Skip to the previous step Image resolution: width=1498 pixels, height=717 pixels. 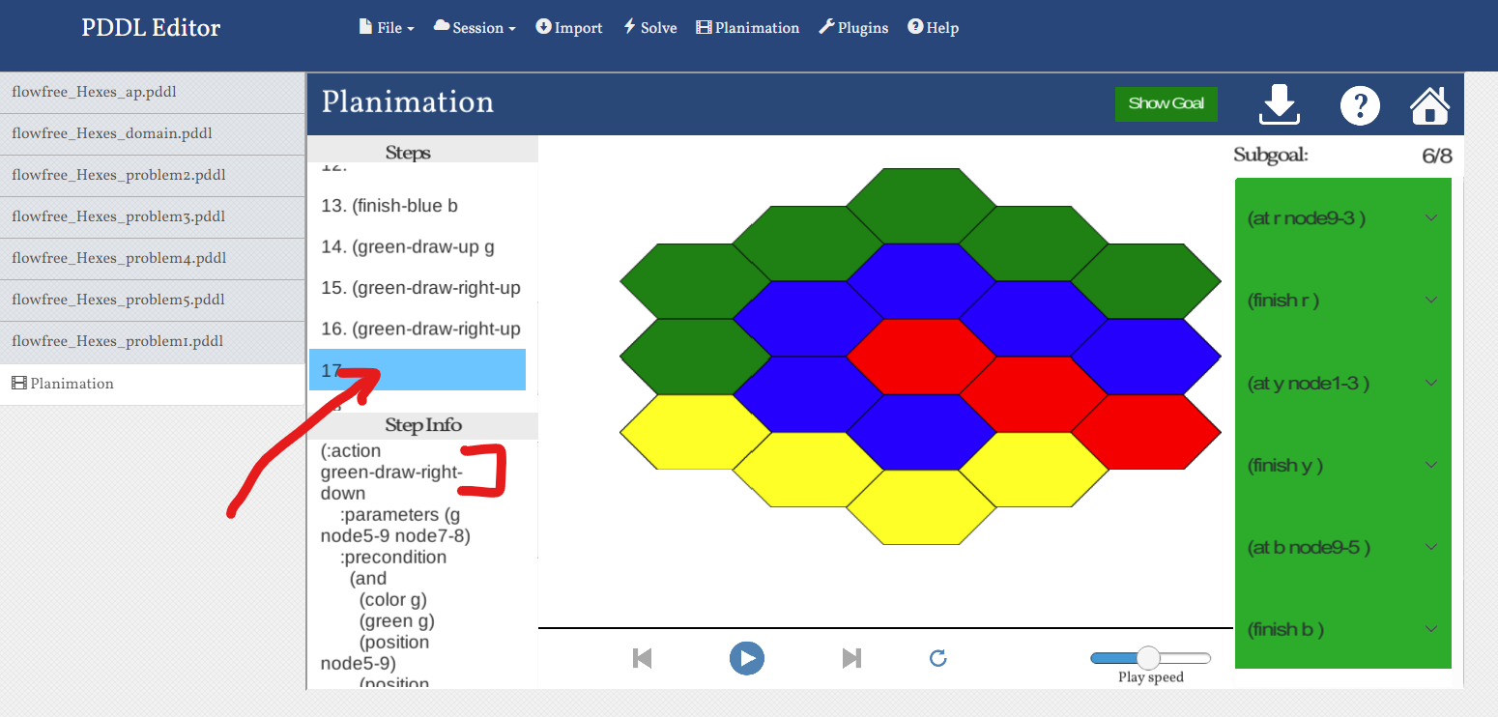coord(642,658)
